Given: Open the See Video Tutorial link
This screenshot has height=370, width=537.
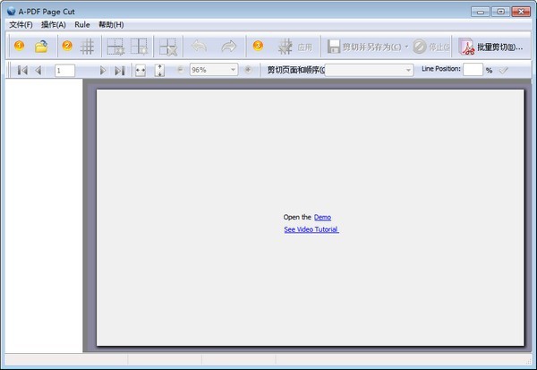Looking at the screenshot, I should click(311, 229).
